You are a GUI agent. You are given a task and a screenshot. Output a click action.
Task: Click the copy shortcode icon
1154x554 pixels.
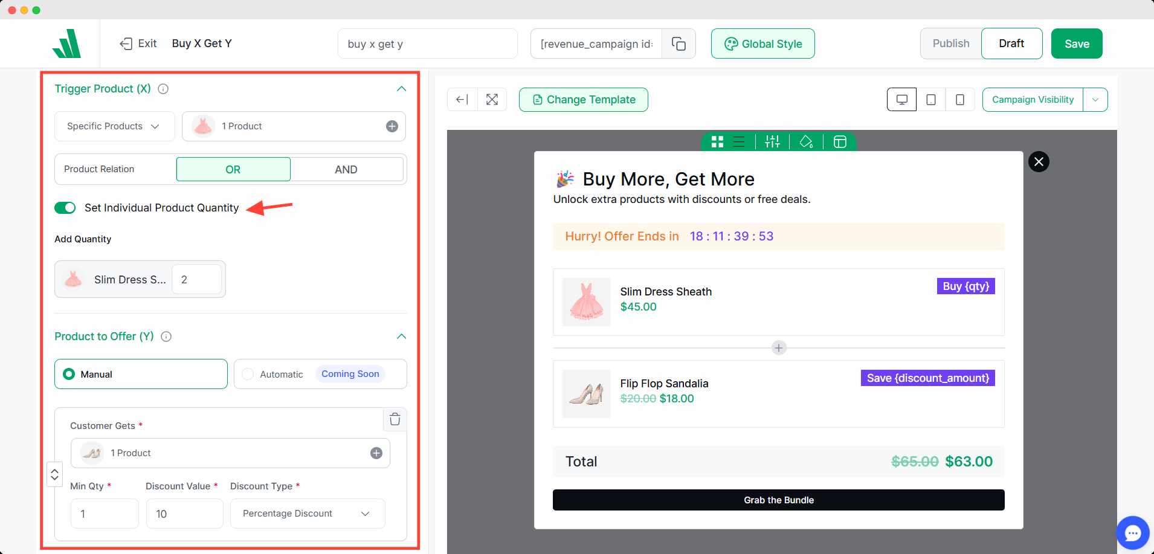point(679,44)
